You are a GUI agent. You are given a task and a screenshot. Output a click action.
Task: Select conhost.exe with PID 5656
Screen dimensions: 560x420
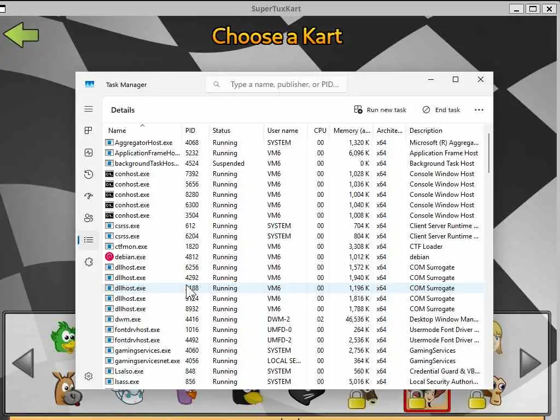(x=132, y=184)
